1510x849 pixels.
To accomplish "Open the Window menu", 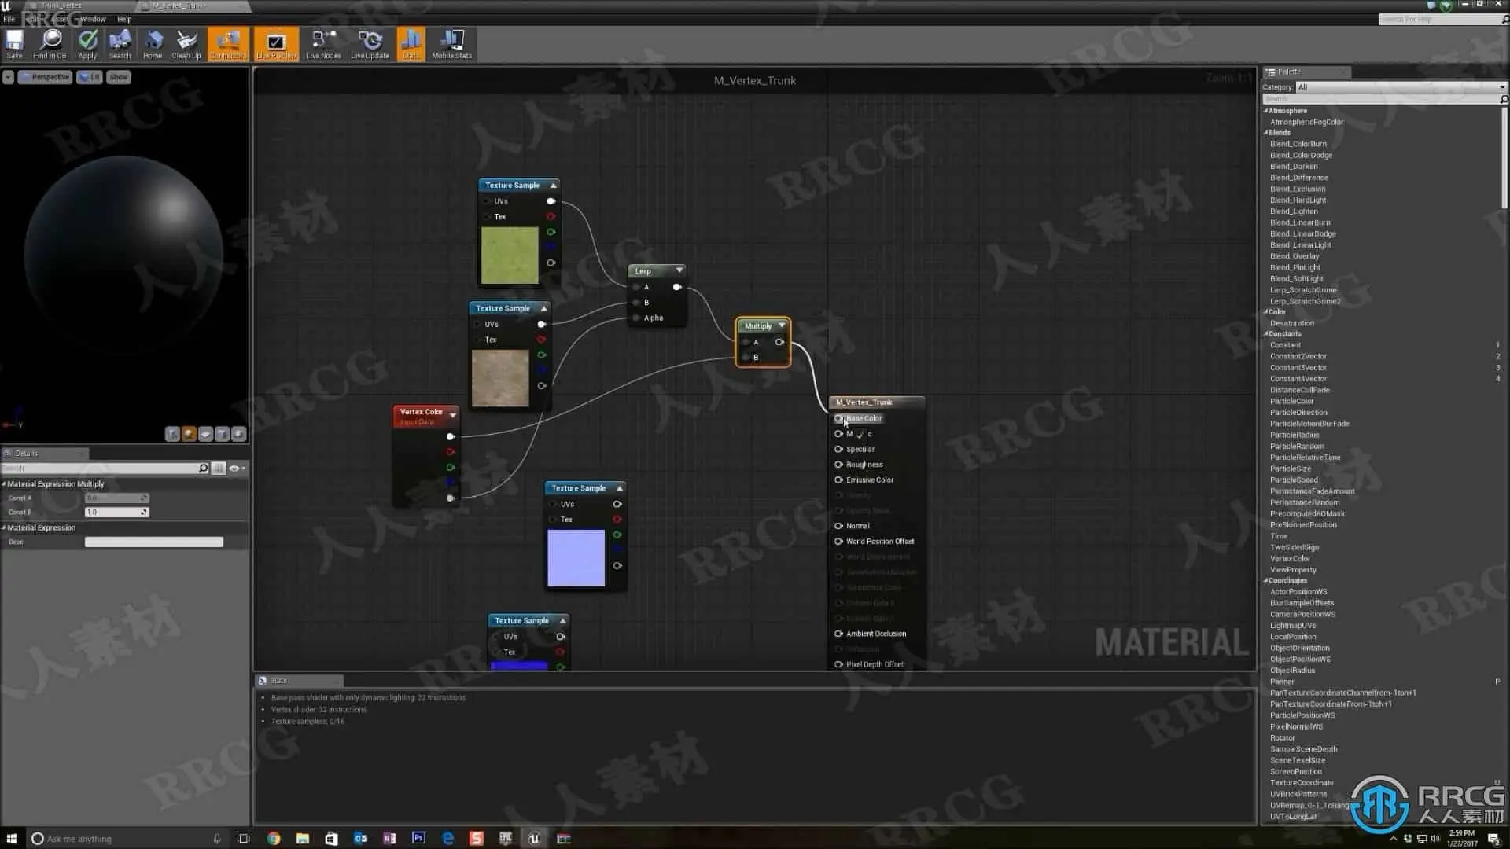I will [93, 19].
